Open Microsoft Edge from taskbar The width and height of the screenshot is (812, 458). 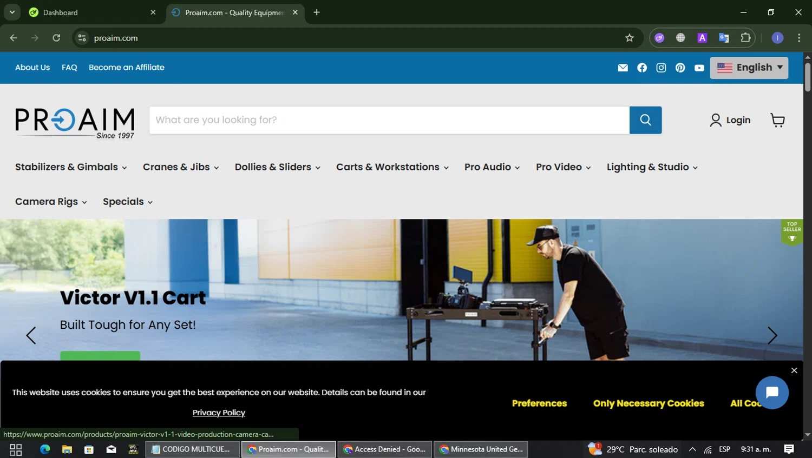tap(45, 449)
